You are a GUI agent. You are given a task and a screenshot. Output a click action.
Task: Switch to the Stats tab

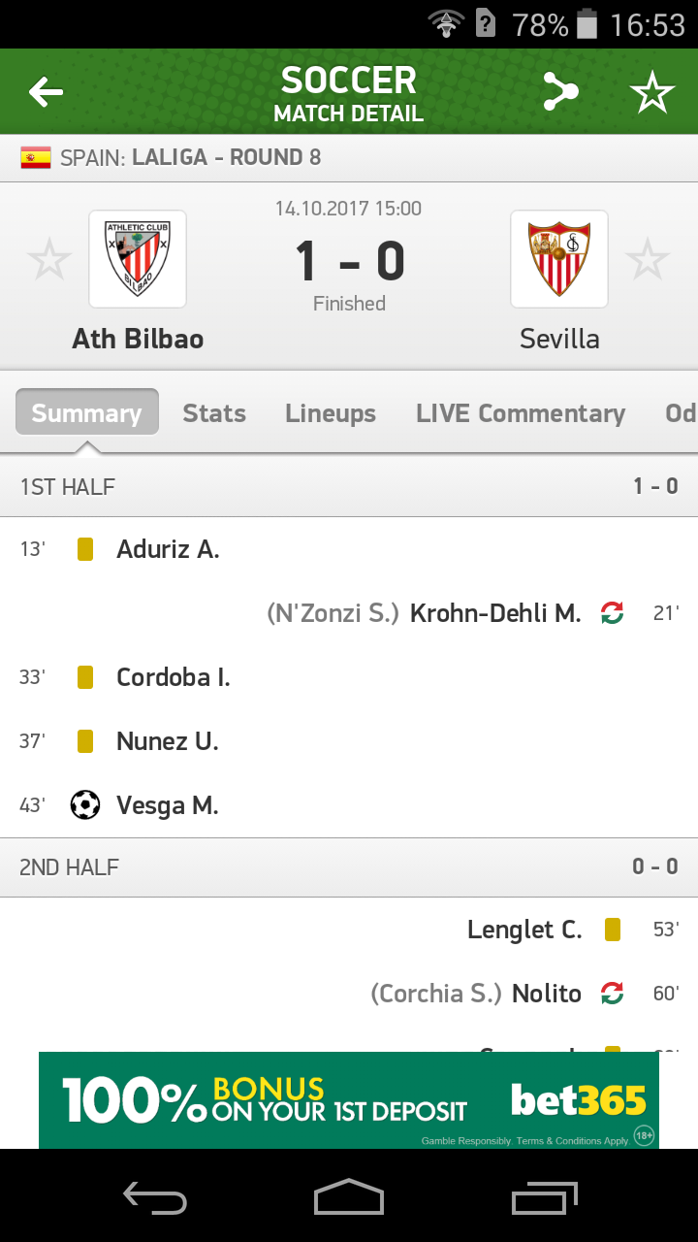click(214, 413)
